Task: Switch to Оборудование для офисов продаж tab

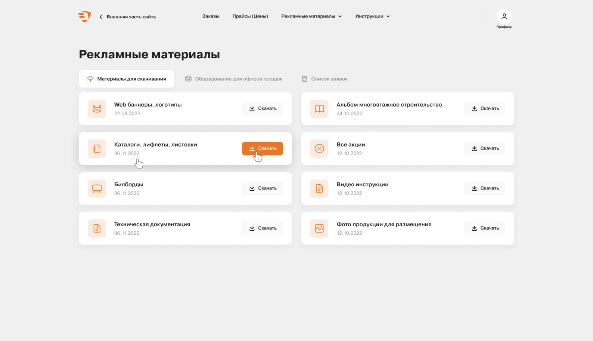Action: coord(234,79)
